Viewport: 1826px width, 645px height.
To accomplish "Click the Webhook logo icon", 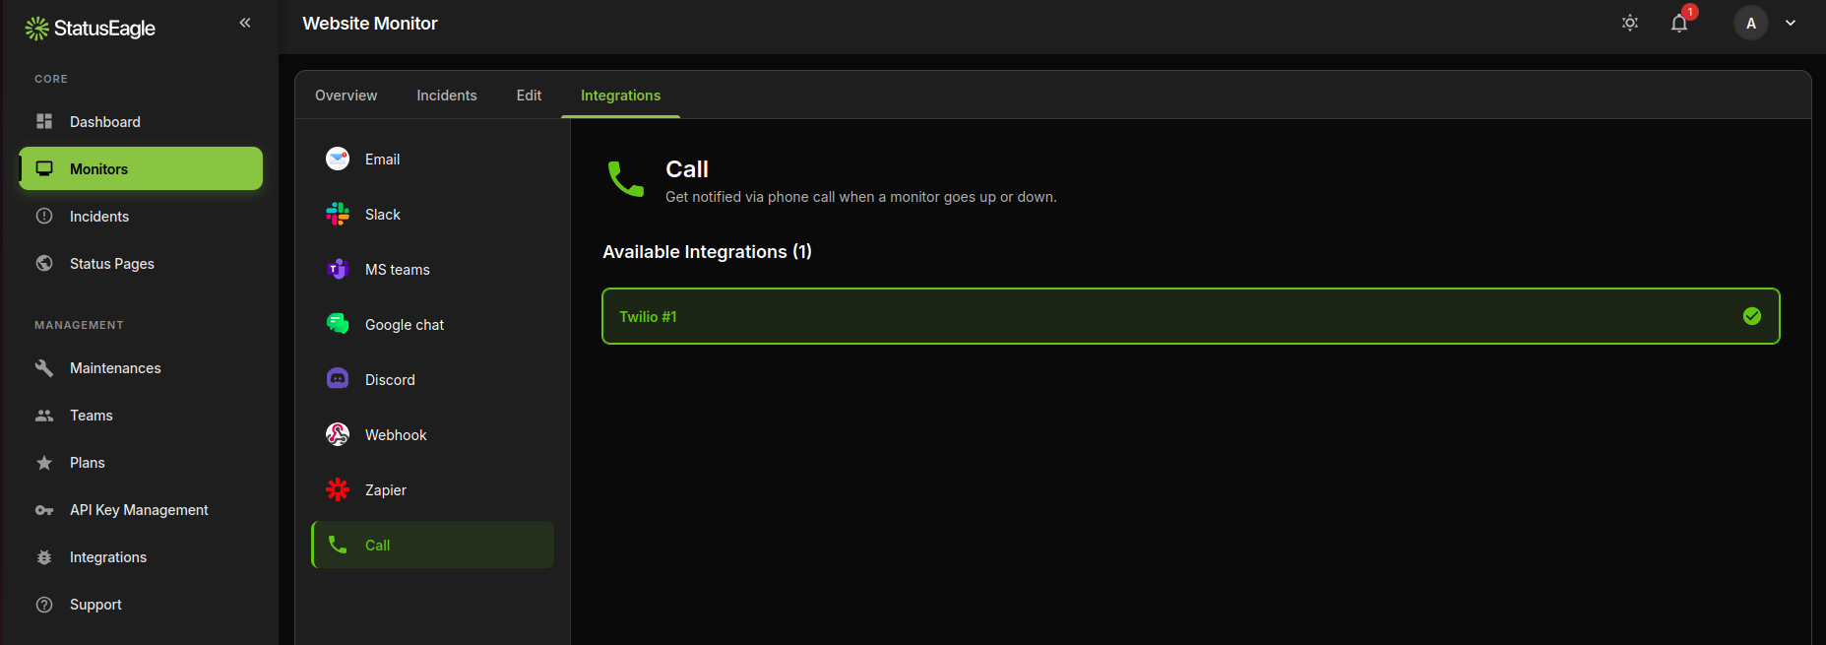I will click(x=338, y=434).
